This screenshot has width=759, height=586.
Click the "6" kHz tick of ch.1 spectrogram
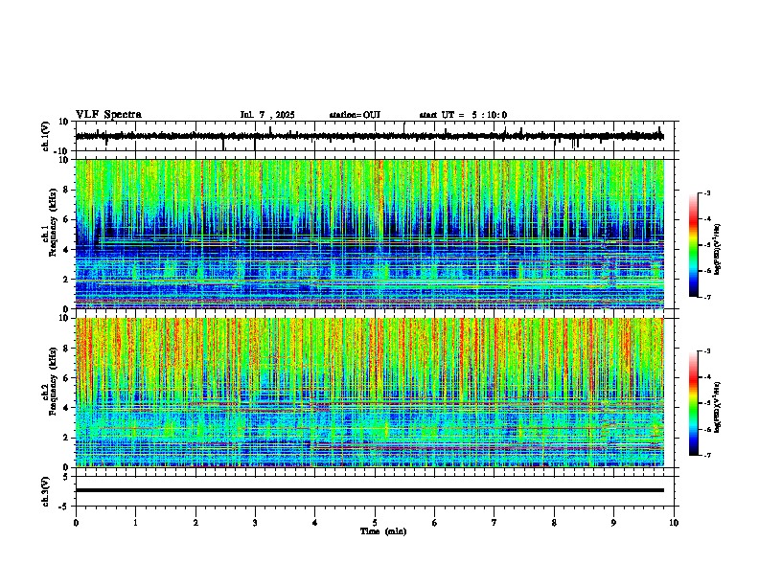(x=66, y=220)
